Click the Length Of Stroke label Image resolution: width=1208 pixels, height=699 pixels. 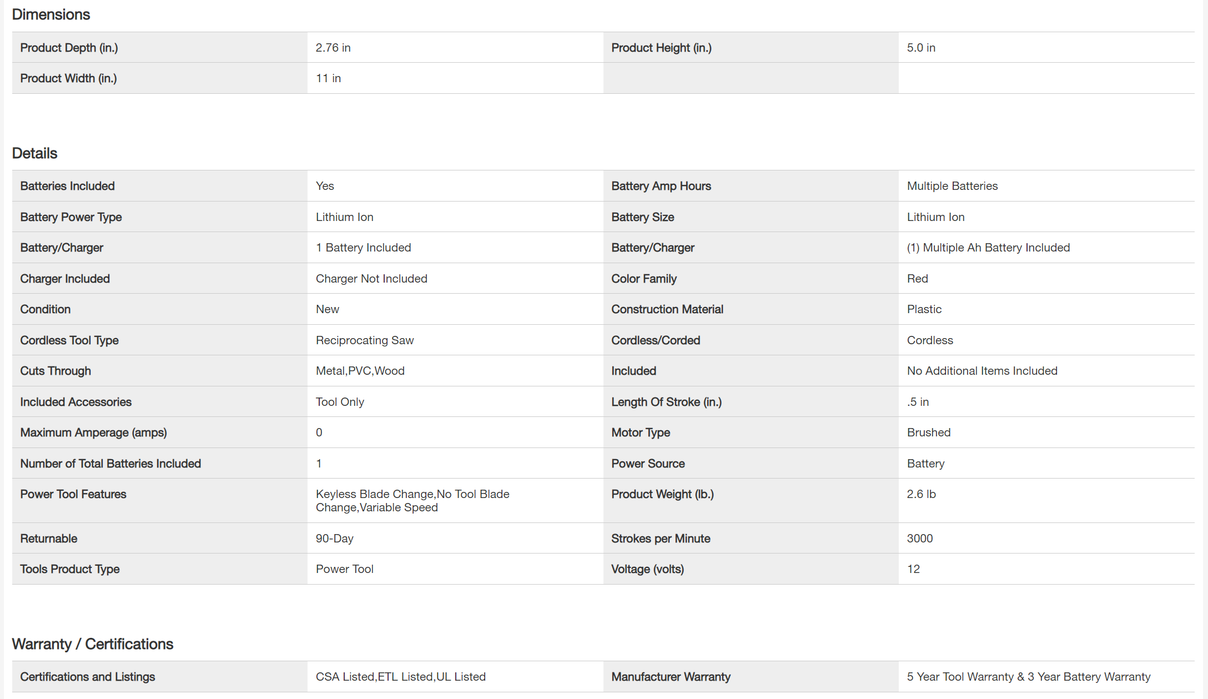click(666, 402)
